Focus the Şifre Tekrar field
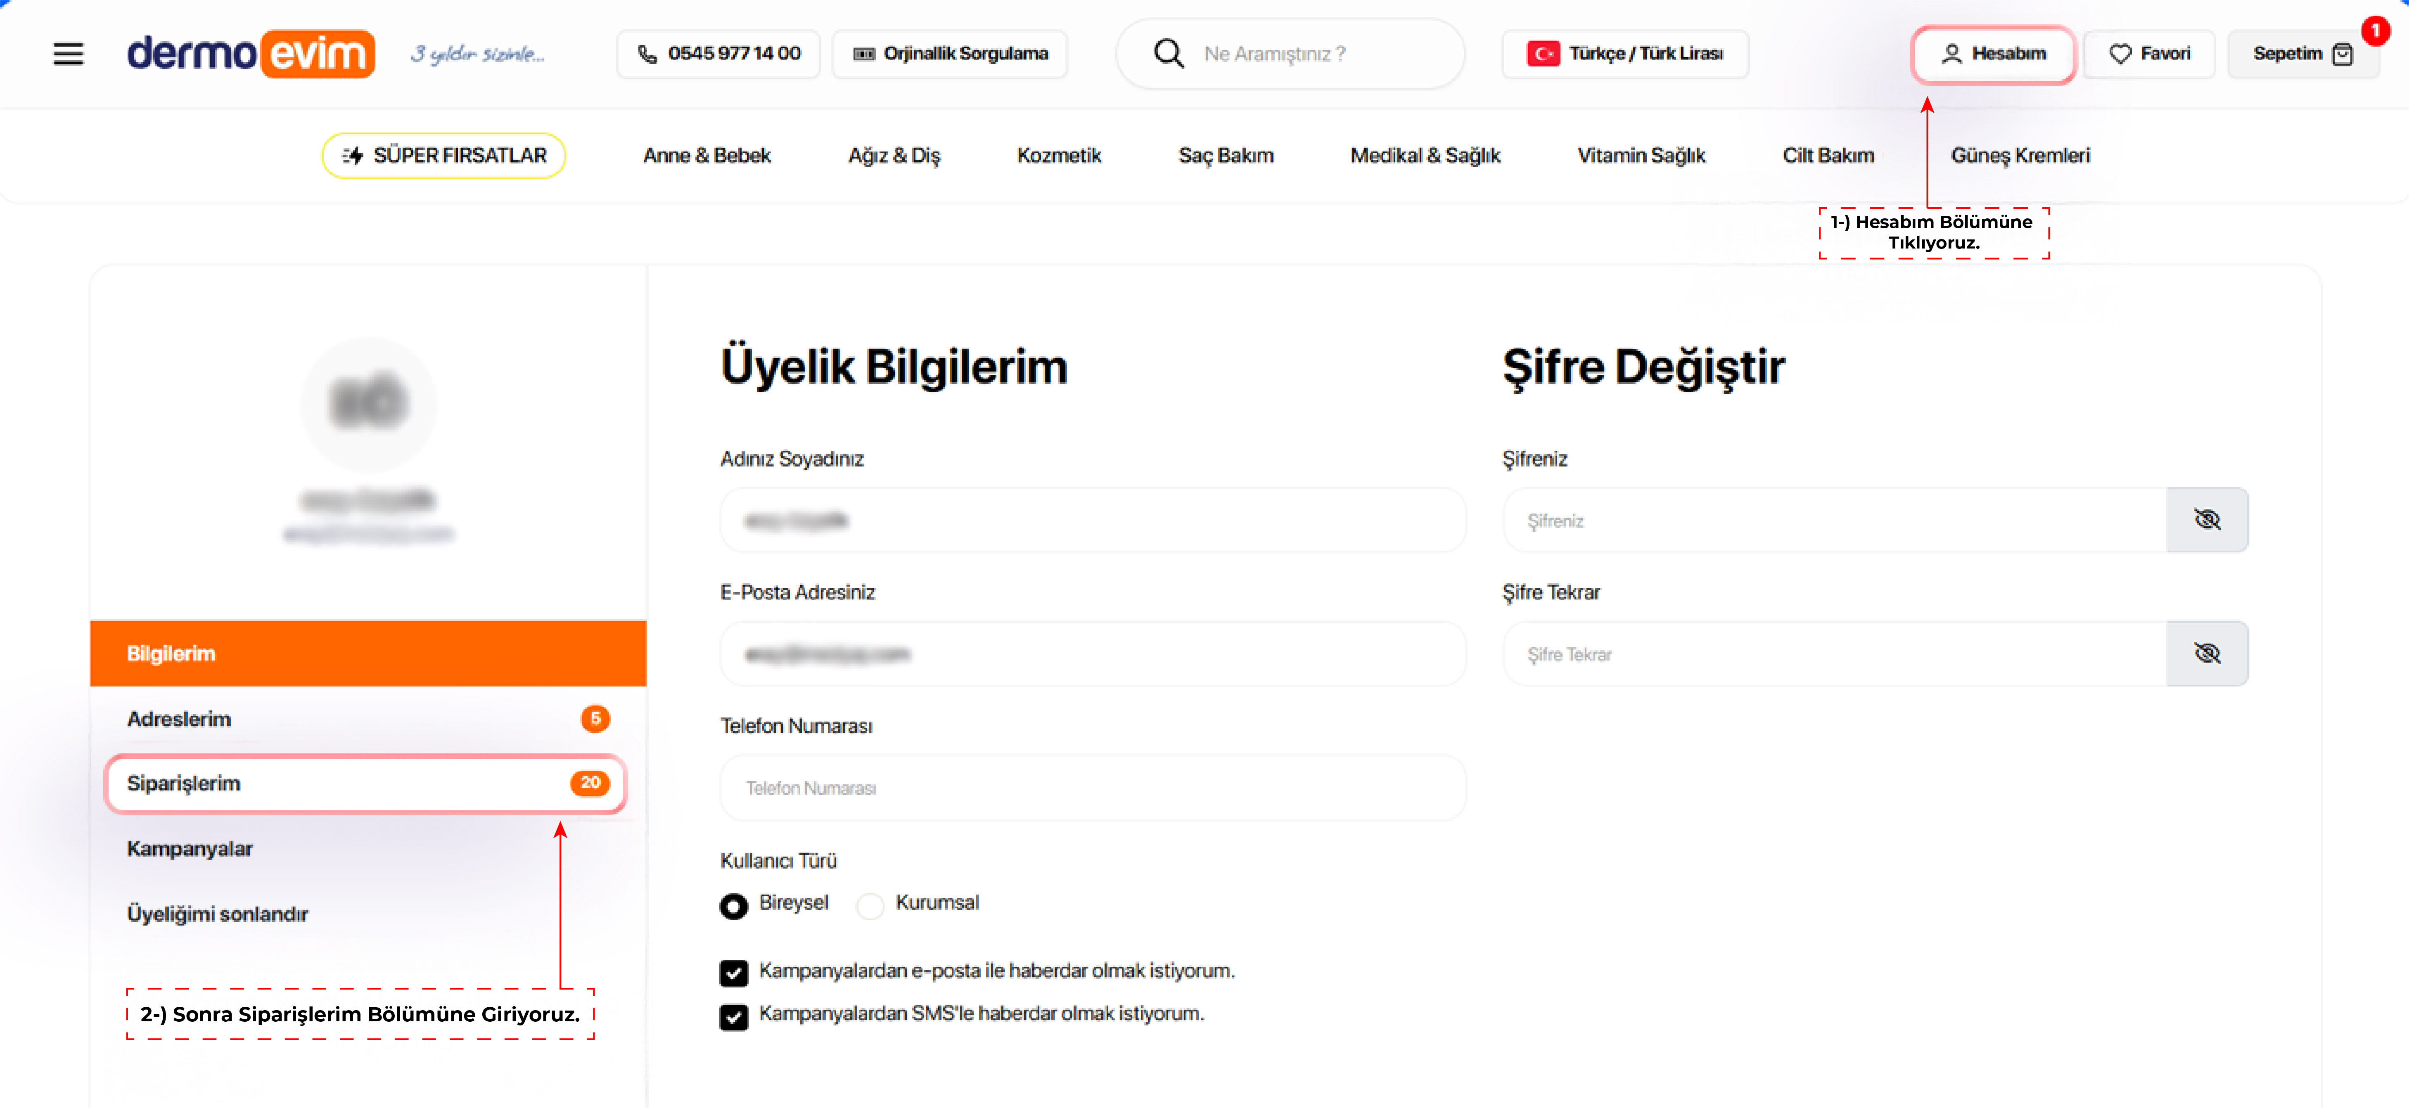This screenshot has height=1108, width=2409. 1835,653
